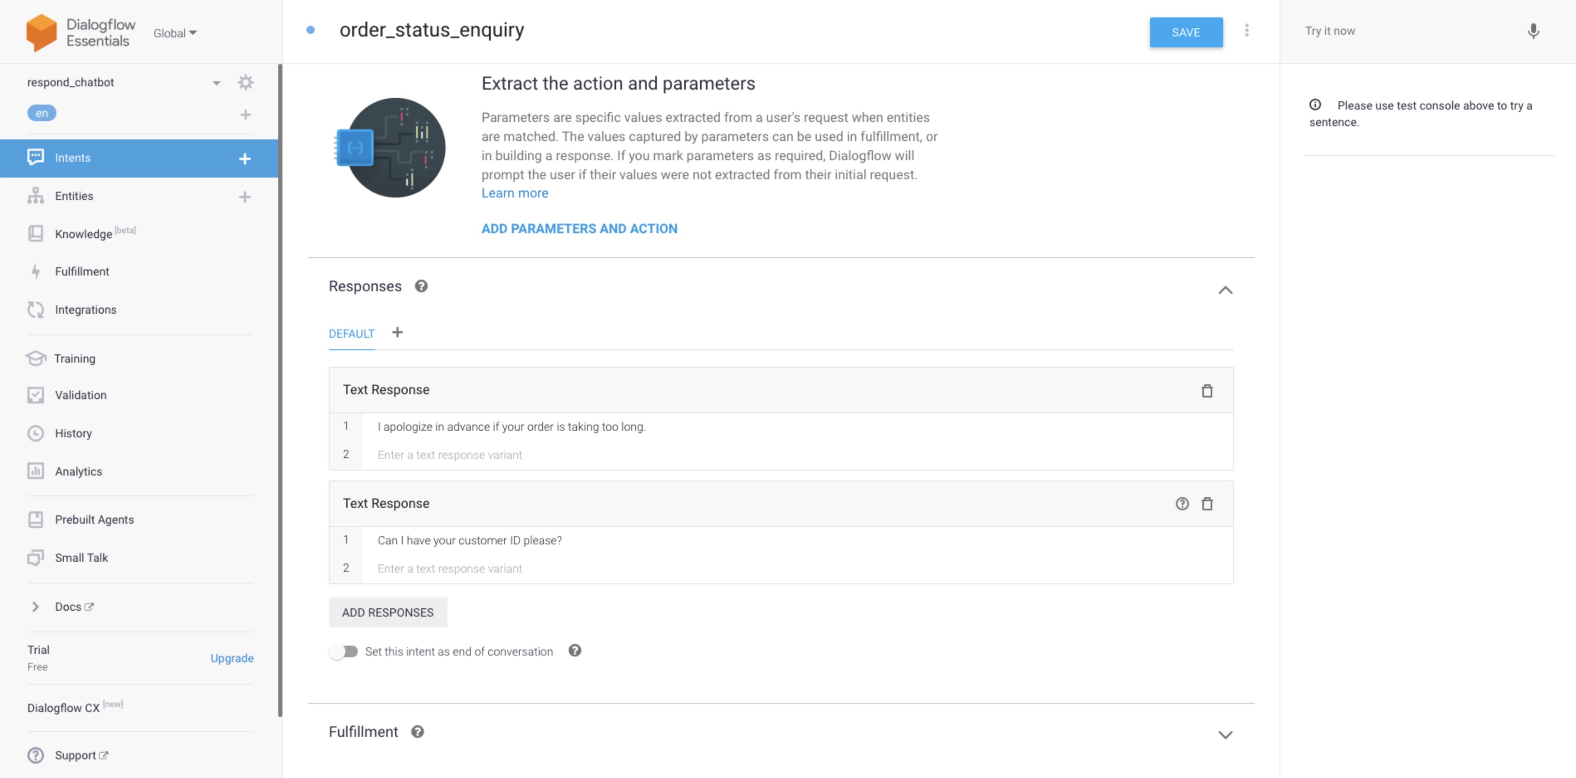Image resolution: width=1576 pixels, height=778 pixels.
Task: Collapse the Responses section
Action: tap(1225, 290)
